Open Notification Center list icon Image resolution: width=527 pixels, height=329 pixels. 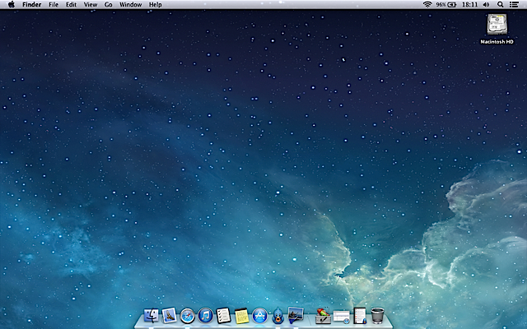(x=514, y=4)
